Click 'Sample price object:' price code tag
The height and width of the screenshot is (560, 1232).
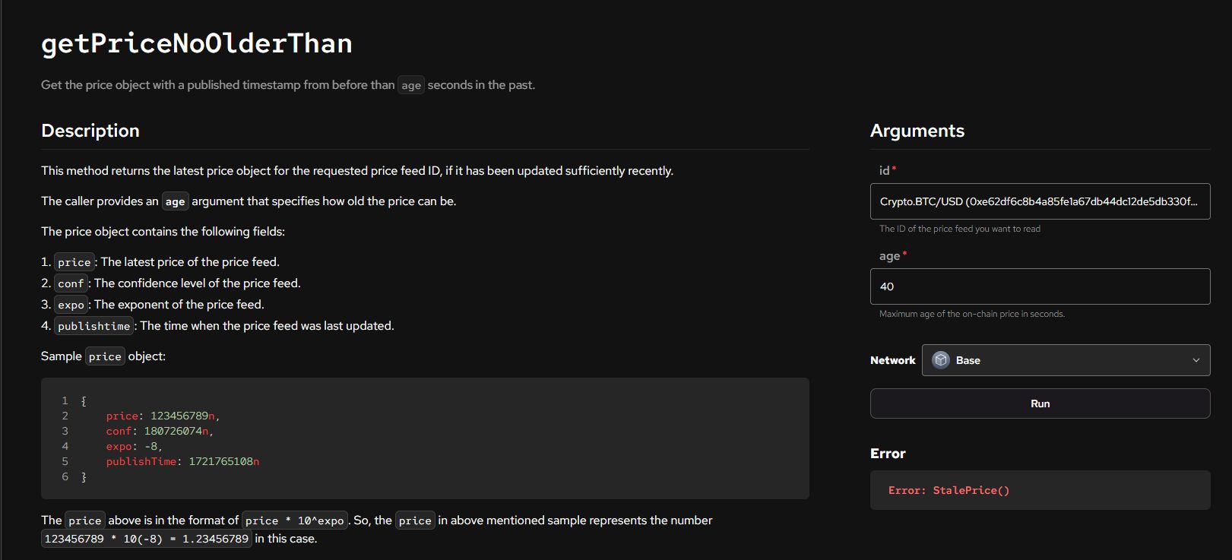coord(105,356)
